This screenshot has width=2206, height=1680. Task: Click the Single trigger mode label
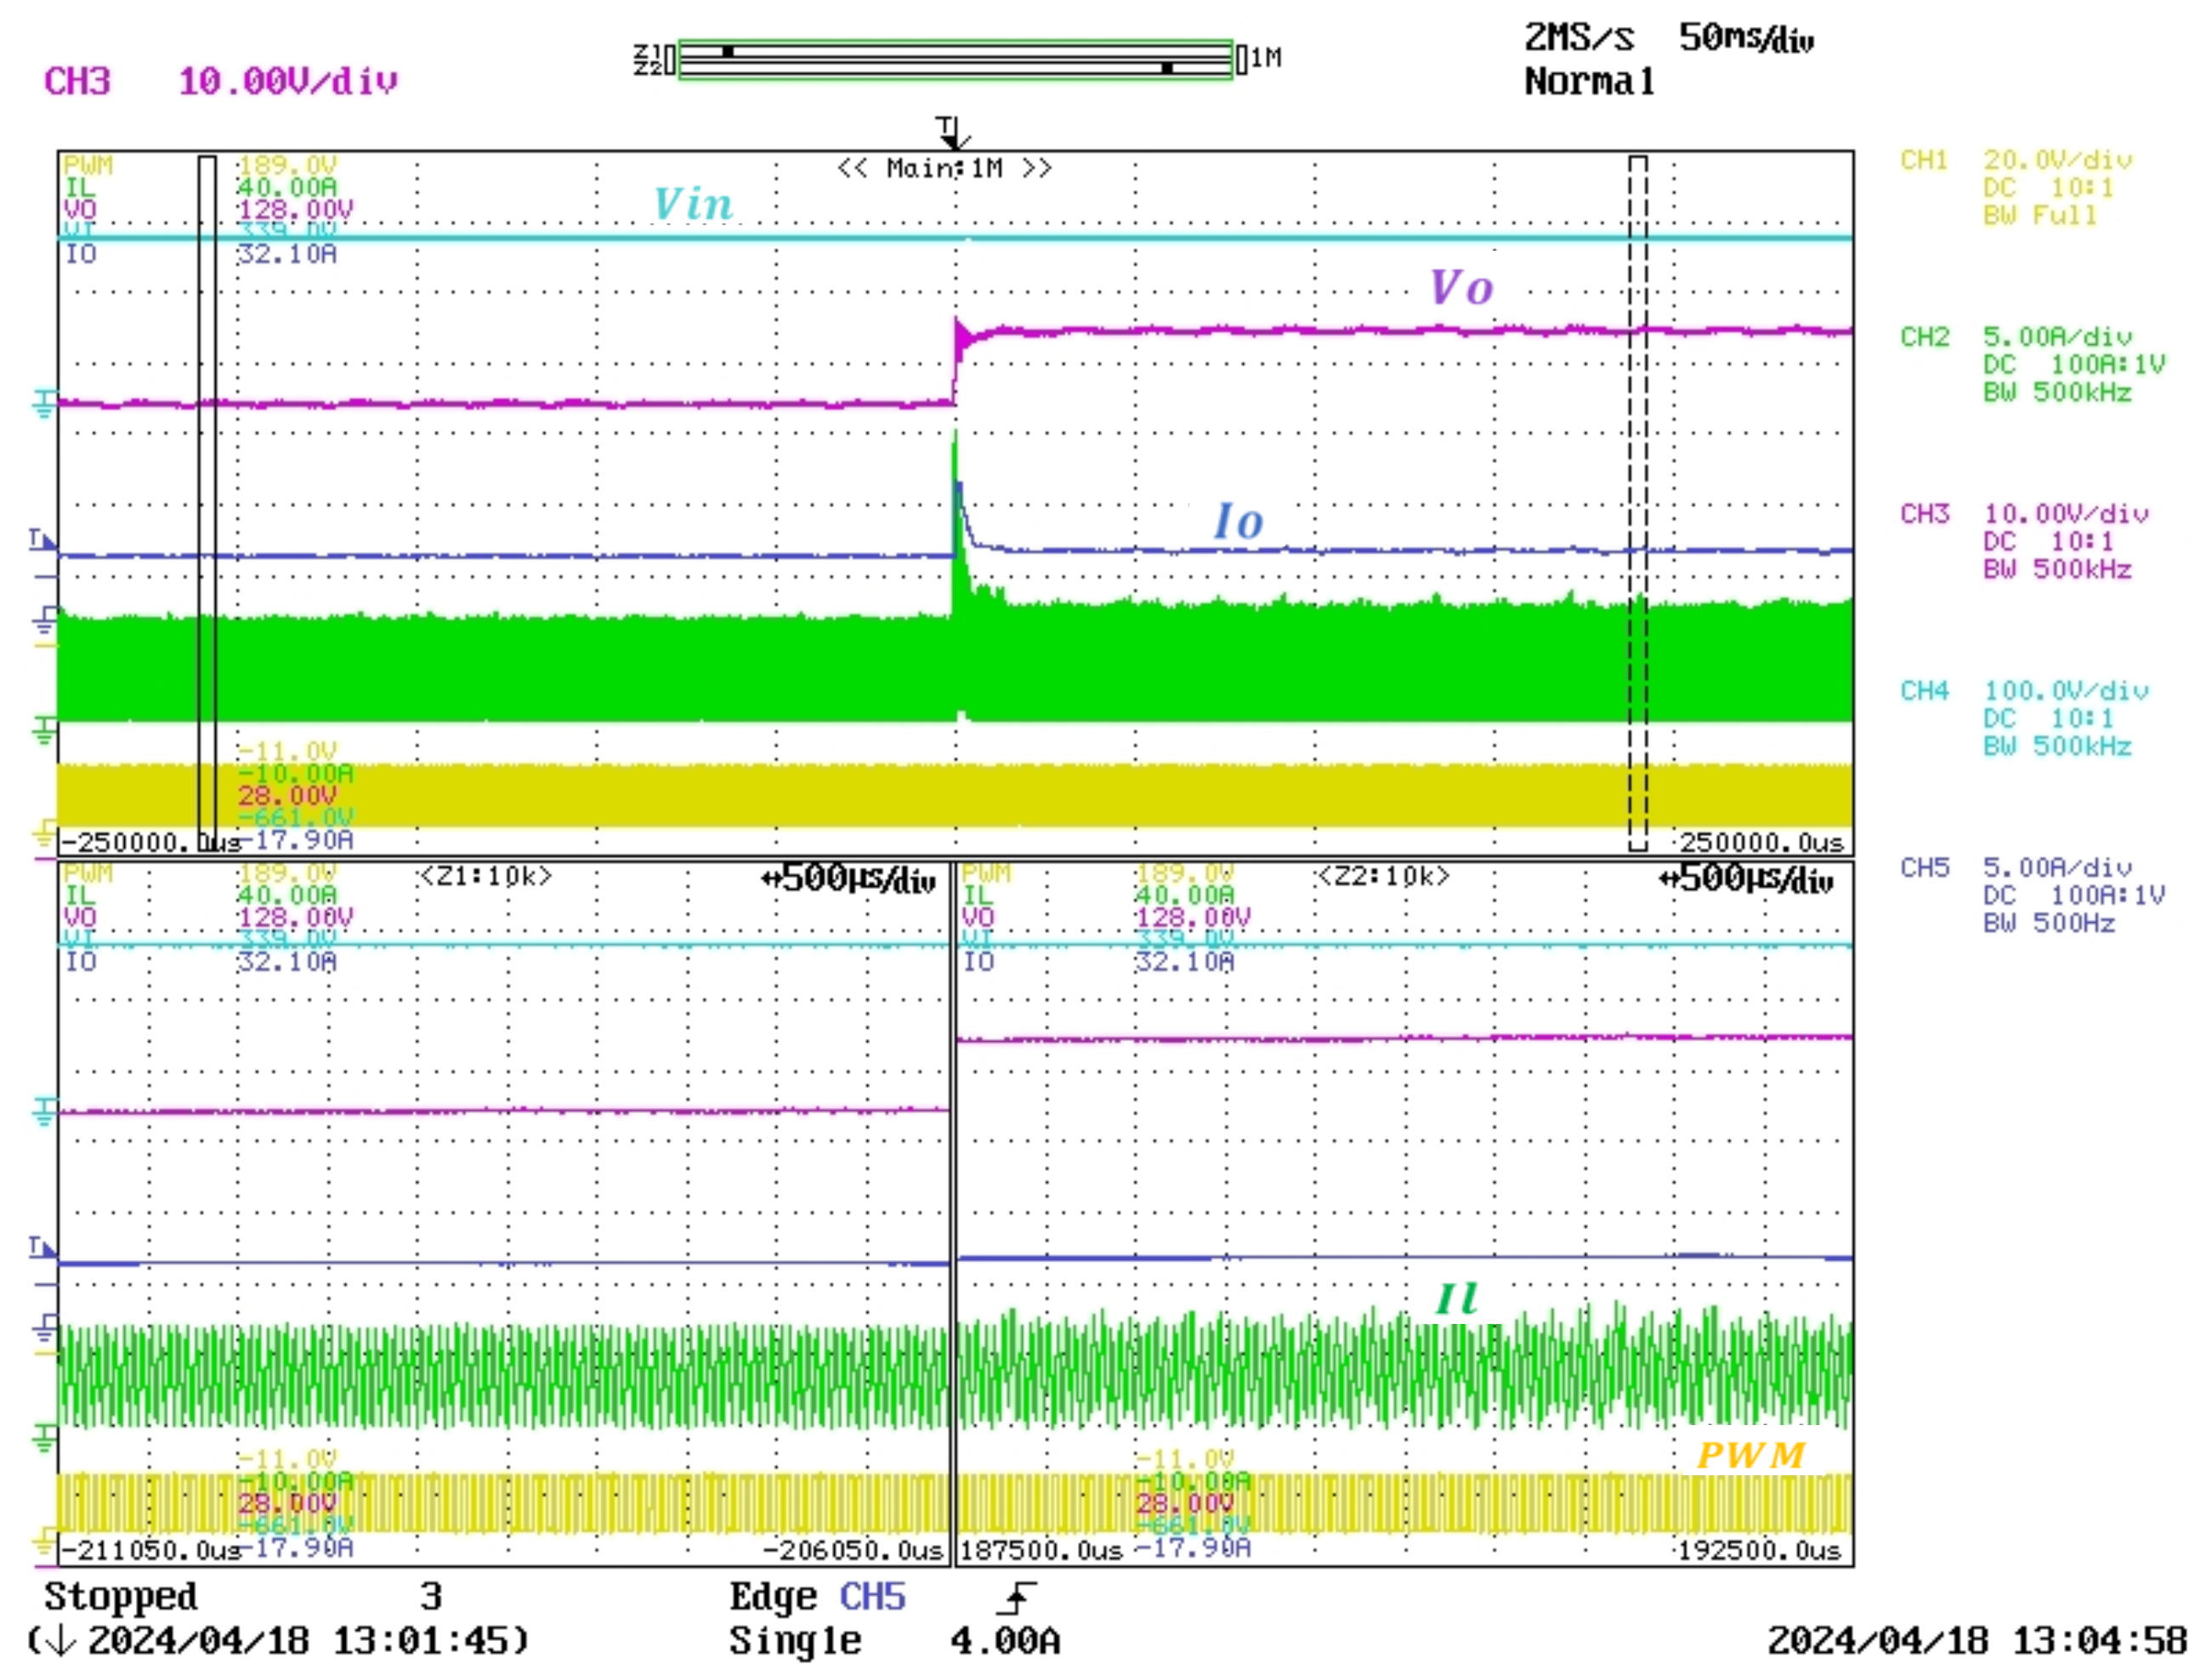[794, 1642]
